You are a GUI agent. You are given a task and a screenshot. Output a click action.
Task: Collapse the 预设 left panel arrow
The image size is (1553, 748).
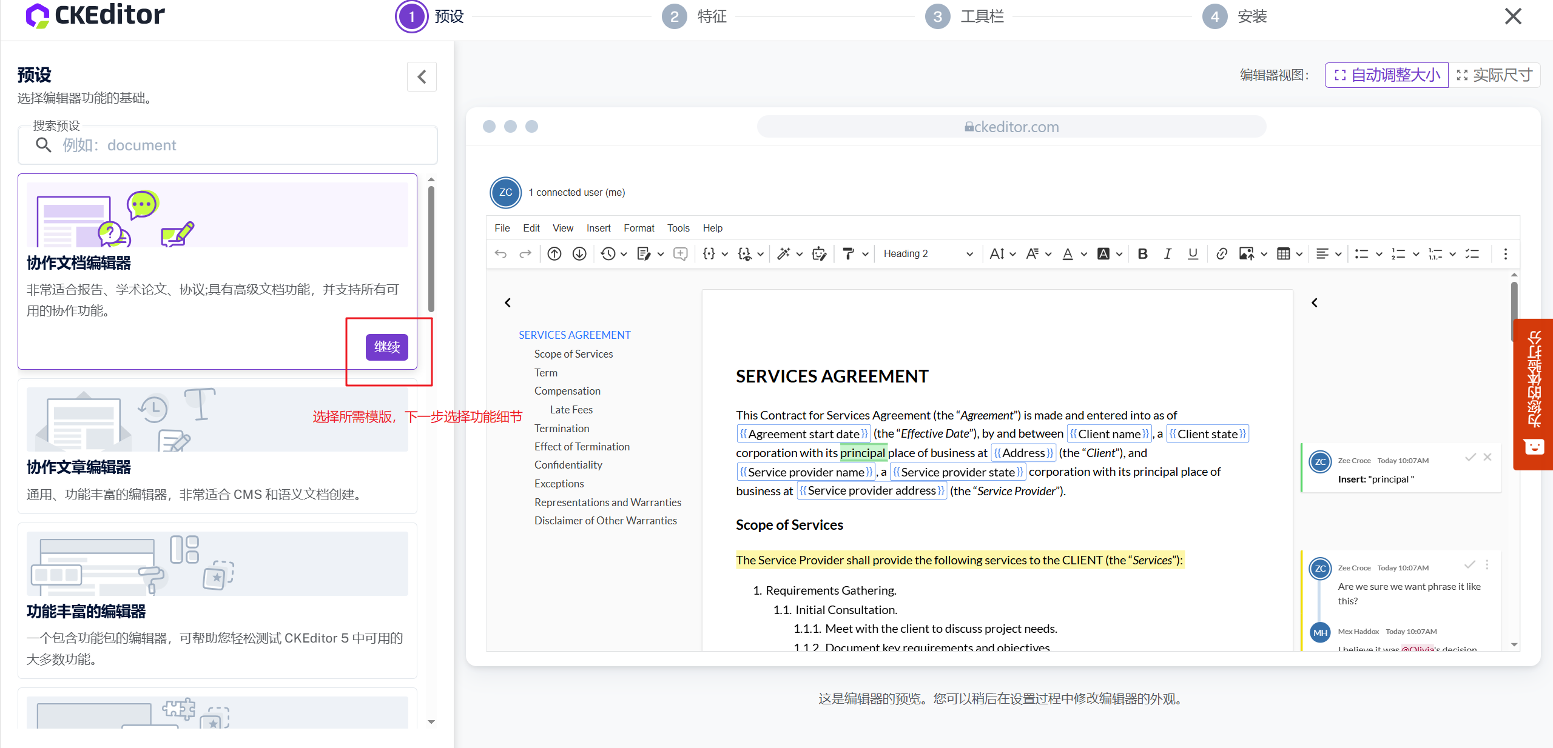coord(422,76)
